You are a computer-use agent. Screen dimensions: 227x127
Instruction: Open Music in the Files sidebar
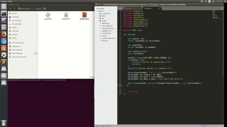click(23, 28)
